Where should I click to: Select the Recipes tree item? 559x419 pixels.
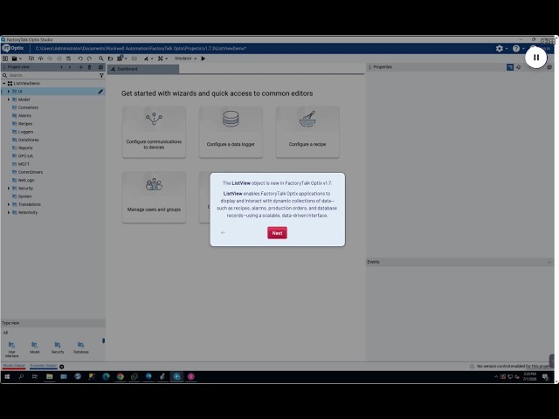(25, 124)
